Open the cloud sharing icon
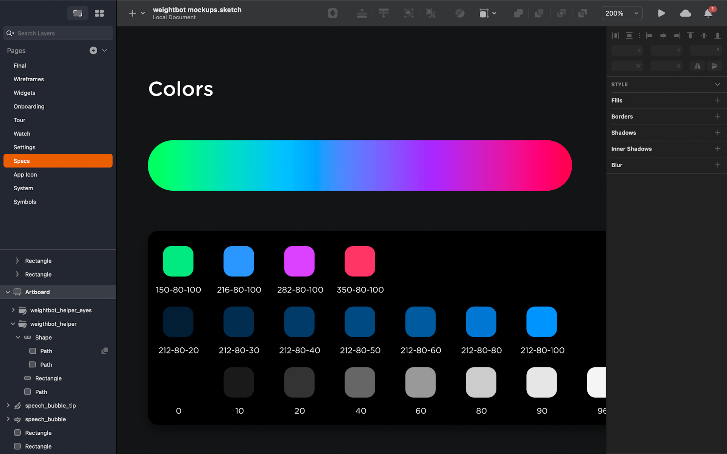Viewport: 727px width, 454px height. click(685, 13)
